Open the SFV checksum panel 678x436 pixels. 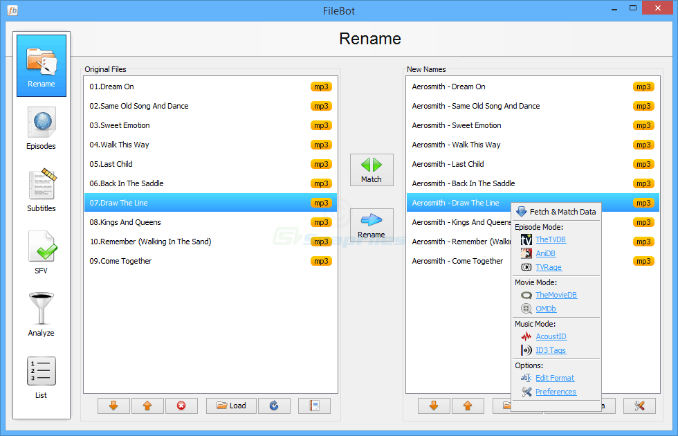point(42,253)
